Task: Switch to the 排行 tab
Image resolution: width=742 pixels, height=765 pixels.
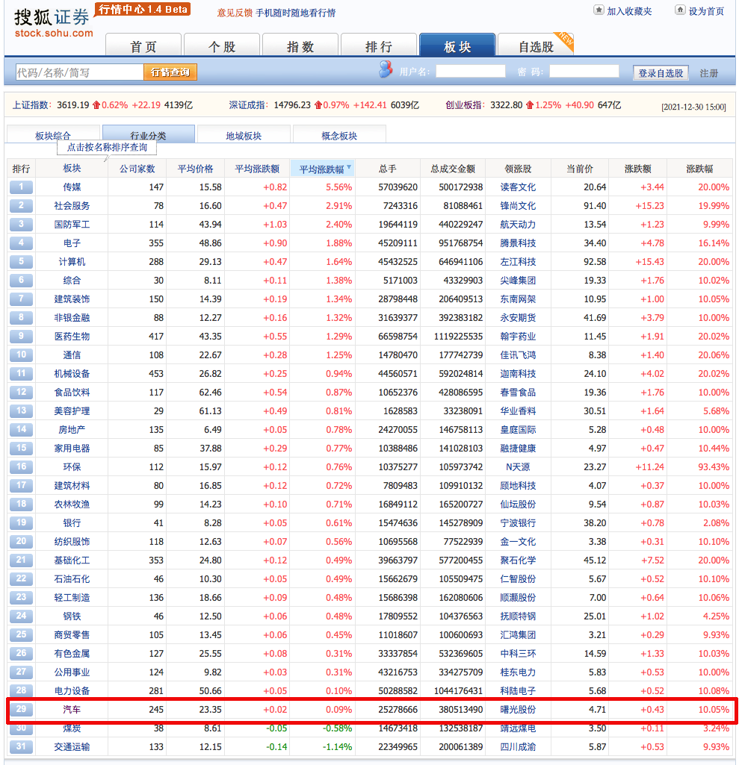Action: click(379, 46)
